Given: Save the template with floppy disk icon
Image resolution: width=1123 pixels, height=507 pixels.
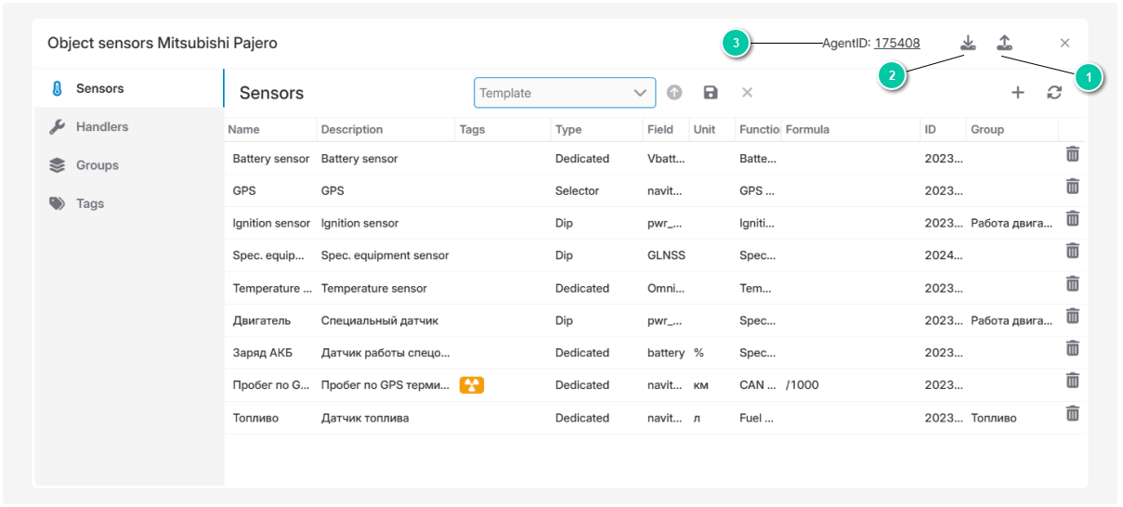Looking at the screenshot, I should [711, 93].
